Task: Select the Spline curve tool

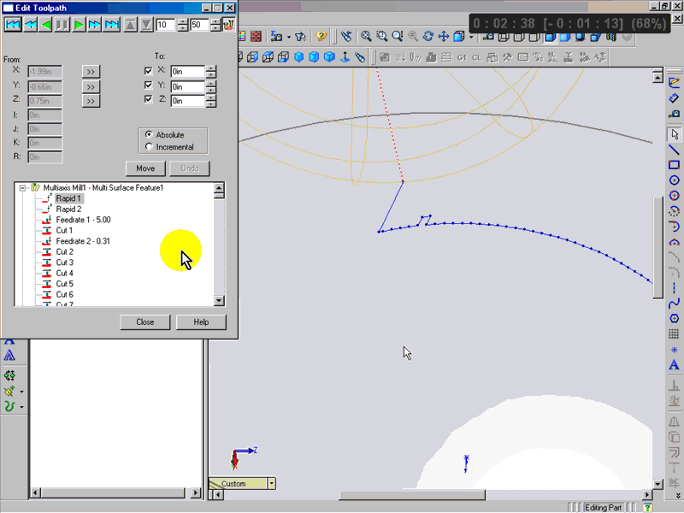Action: tap(675, 304)
